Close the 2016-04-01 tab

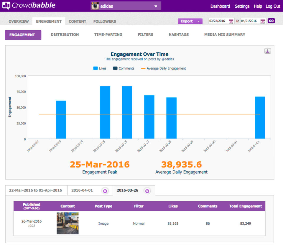[x=105, y=191]
